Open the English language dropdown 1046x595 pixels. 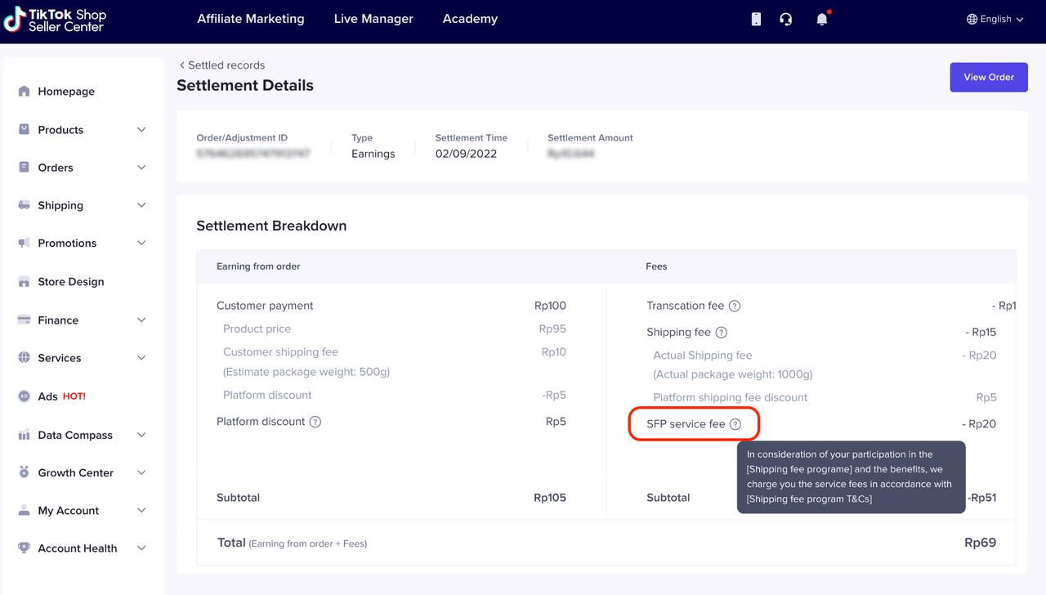pos(995,19)
